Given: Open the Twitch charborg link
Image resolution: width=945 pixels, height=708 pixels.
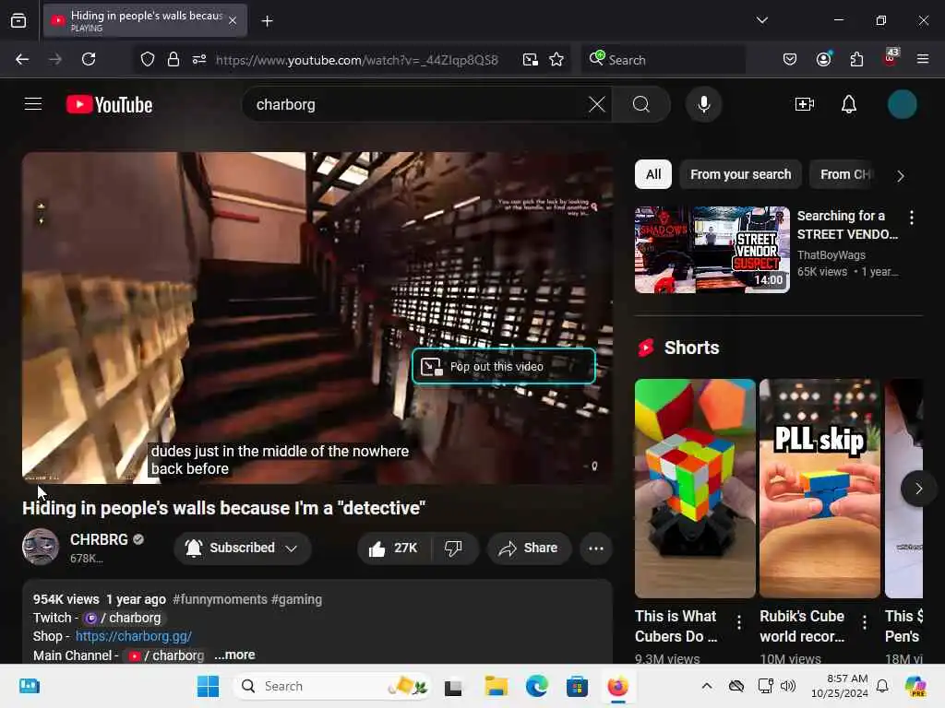Looking at the screenshot, I should (125, 618).
